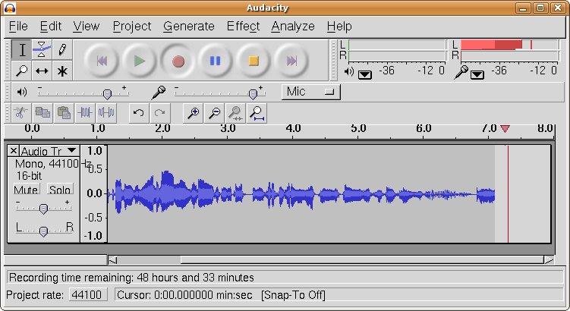Click the 'Recording time remaining' status text
The image size is (570, 311).
tap(131, 278)
